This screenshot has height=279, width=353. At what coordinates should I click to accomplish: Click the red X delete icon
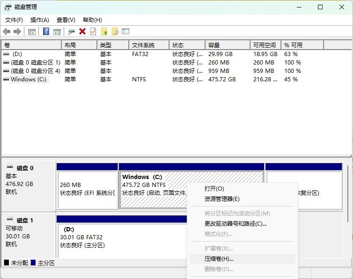click(82, 31)
